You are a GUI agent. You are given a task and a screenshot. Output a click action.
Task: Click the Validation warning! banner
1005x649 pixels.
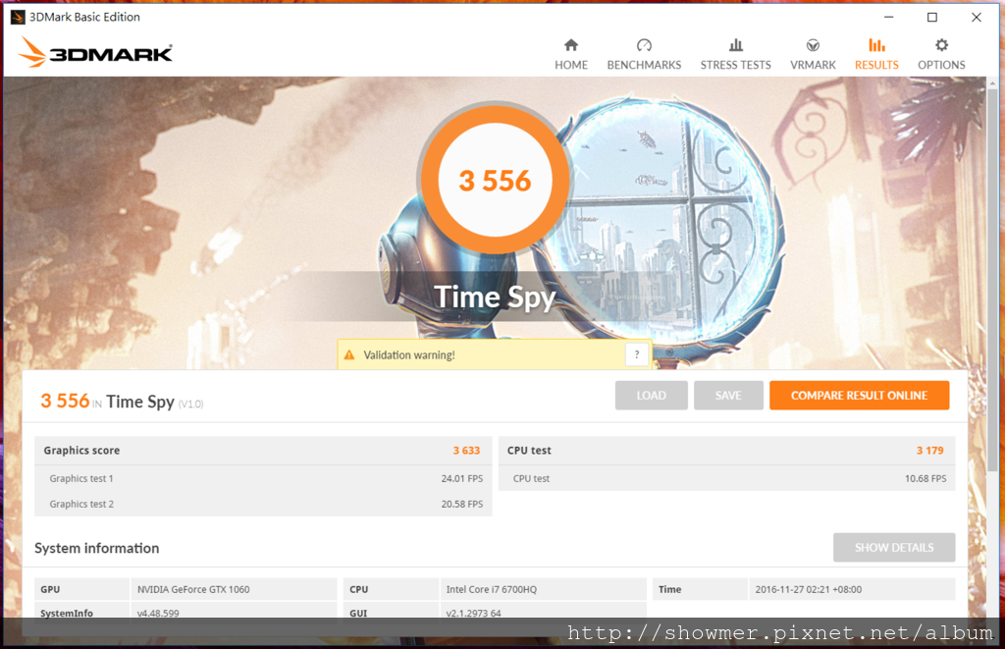(495, 354)
